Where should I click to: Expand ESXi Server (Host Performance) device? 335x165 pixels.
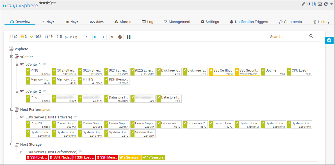pyautogui.click(x=17, y=152)
